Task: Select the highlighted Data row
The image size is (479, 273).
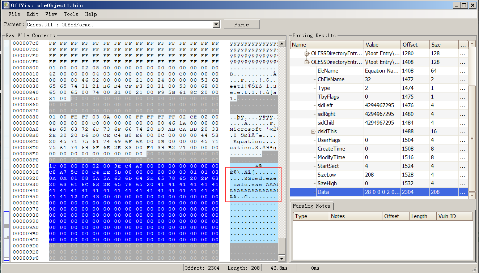Action: [379, 192]
